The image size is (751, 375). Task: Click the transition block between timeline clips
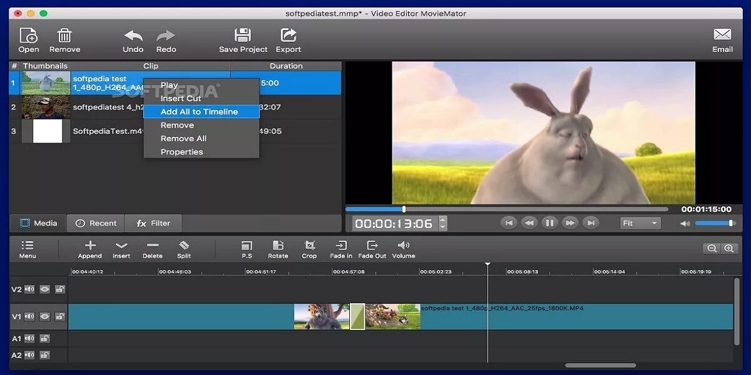pyautogui.click(x=357, y=316)
